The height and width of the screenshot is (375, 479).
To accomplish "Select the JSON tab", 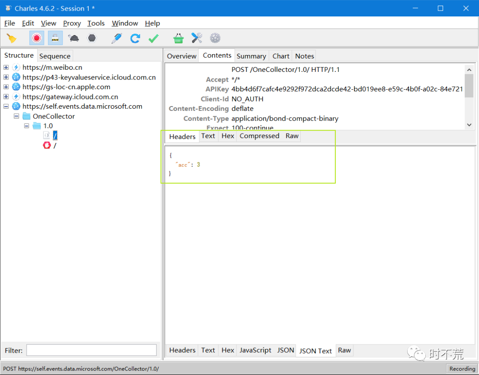I will point(285,350).
